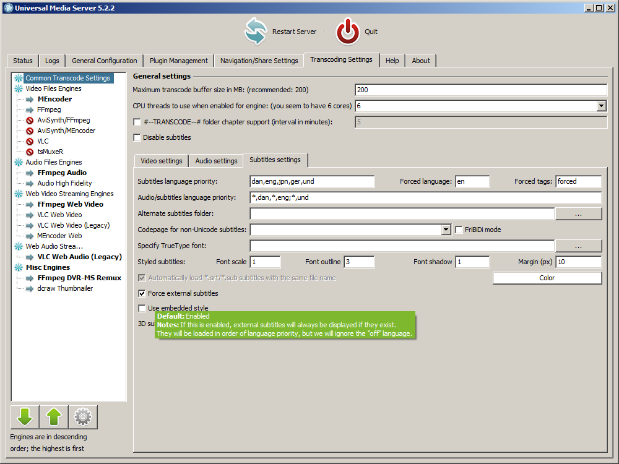Click the AviSynth/FFmpeg disabled icon

pos(30,121)
